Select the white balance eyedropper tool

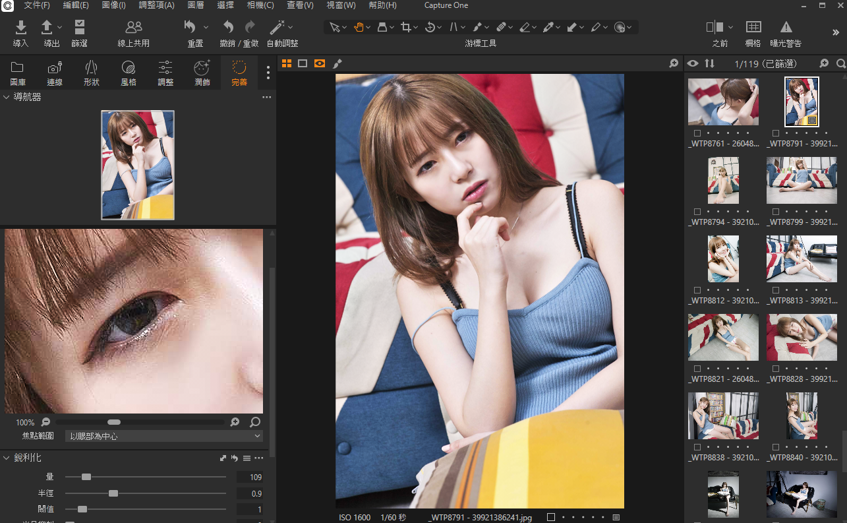tap(548, 27)
